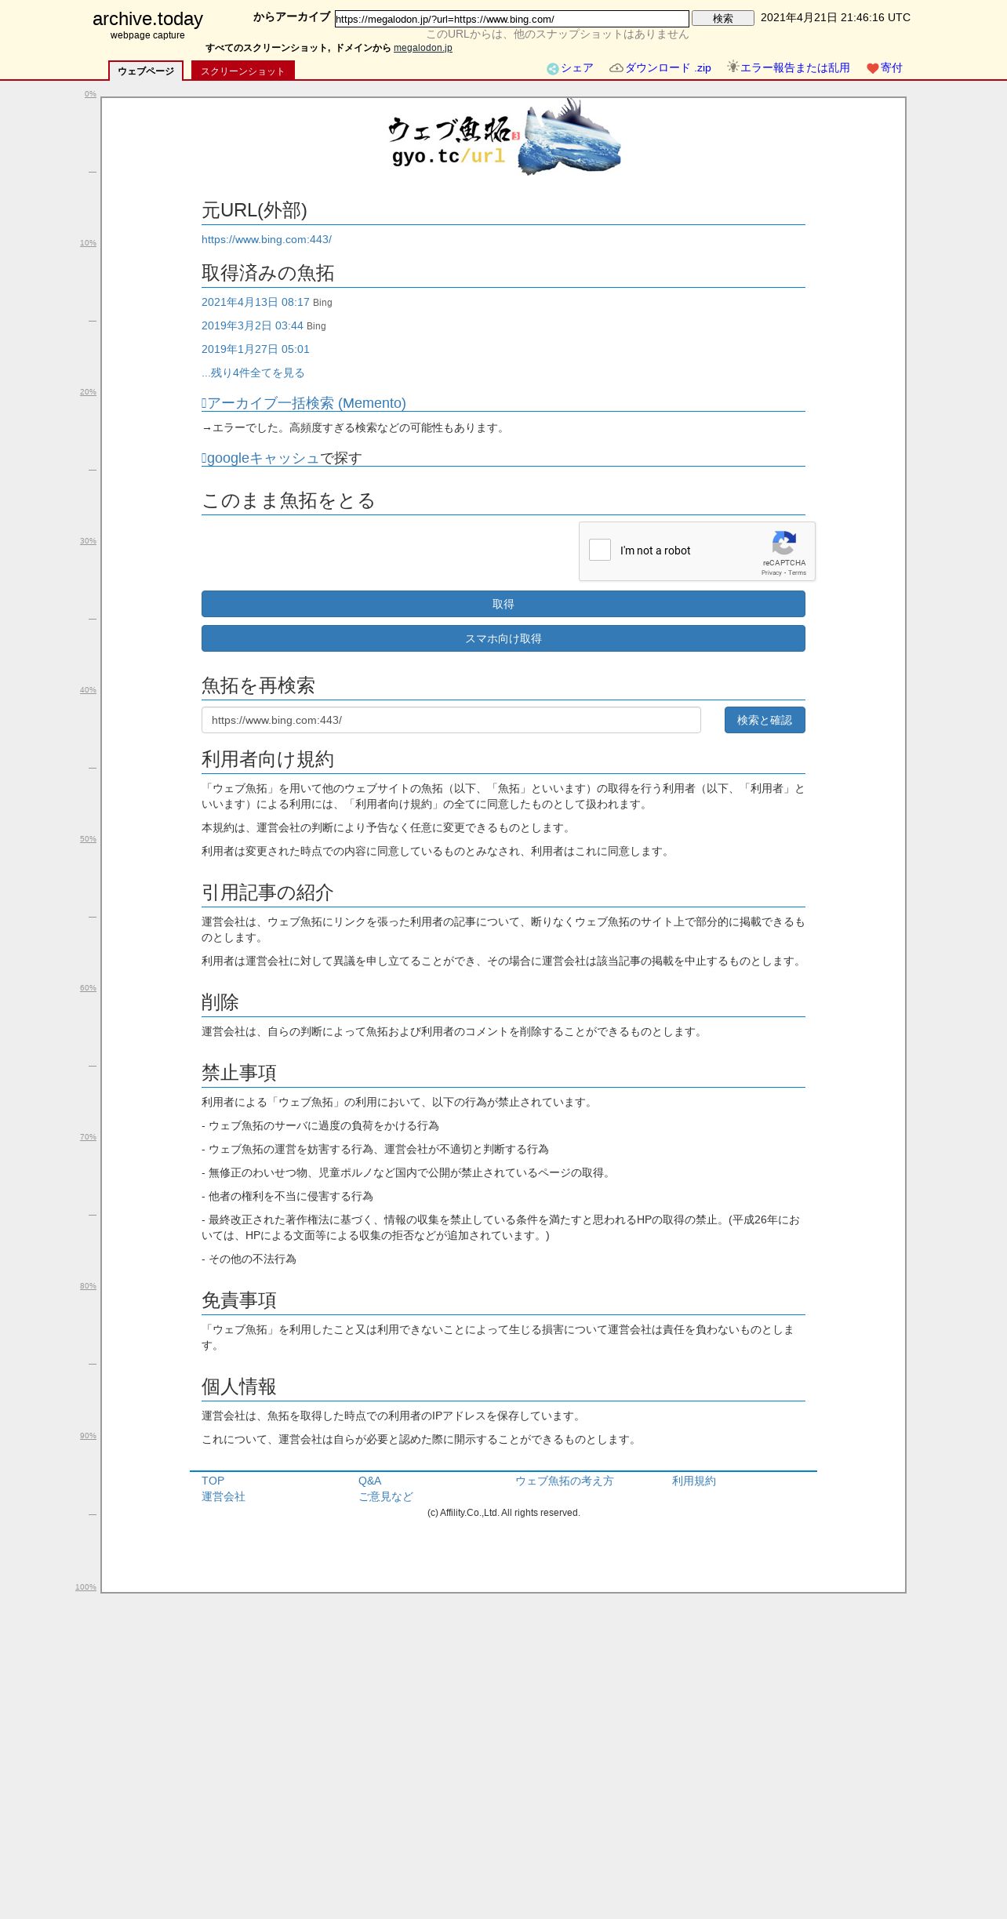Click the 個人情報 heading
1007x1919 pixels.
tap(239, 1387)
